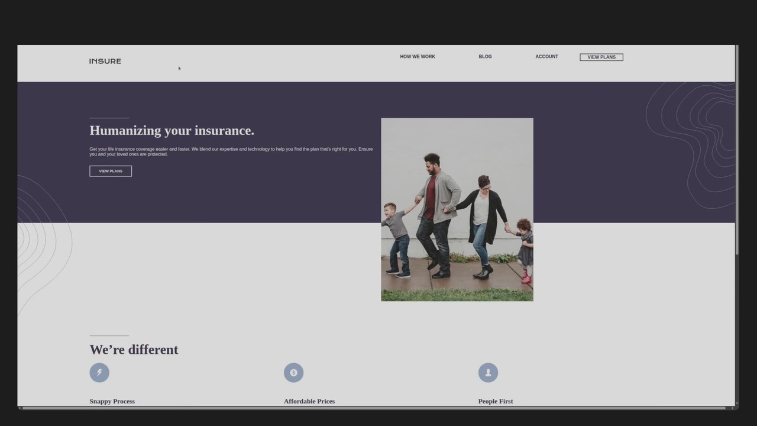
Task: Click the People First person icon
Action: (x=488, y=373)
